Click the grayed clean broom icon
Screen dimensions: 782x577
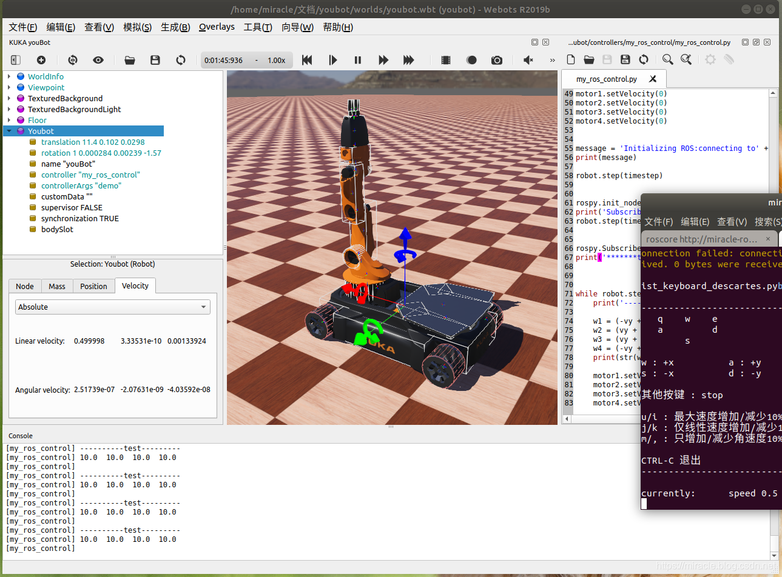click(x=729, y=59)
